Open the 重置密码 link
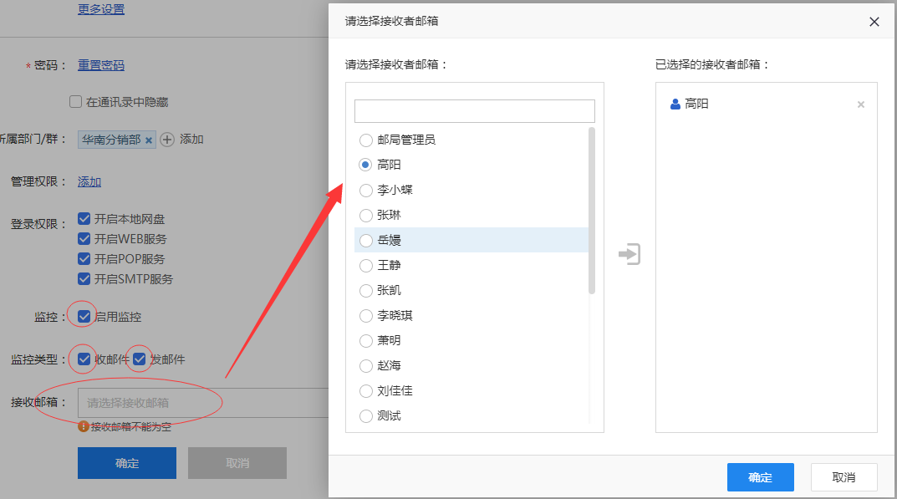 click(101, 65)
